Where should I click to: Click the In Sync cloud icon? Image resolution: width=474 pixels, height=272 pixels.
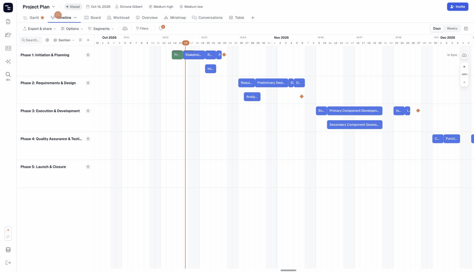coord(465,55)
